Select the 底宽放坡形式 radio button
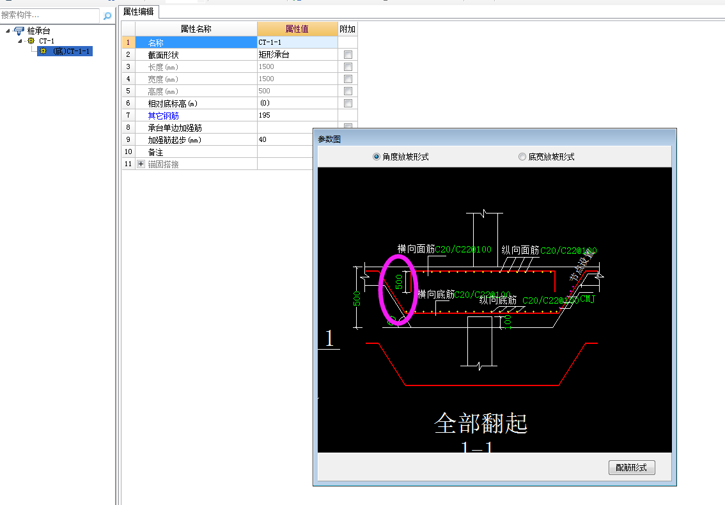The height and width of the screenshot is (505, 725). tap(522, 157)
